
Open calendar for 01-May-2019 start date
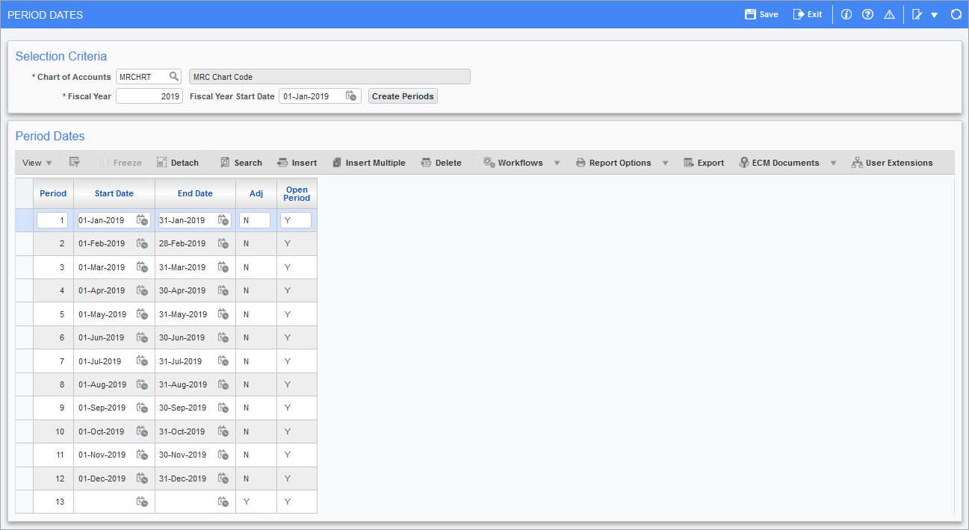coord(142,314)
